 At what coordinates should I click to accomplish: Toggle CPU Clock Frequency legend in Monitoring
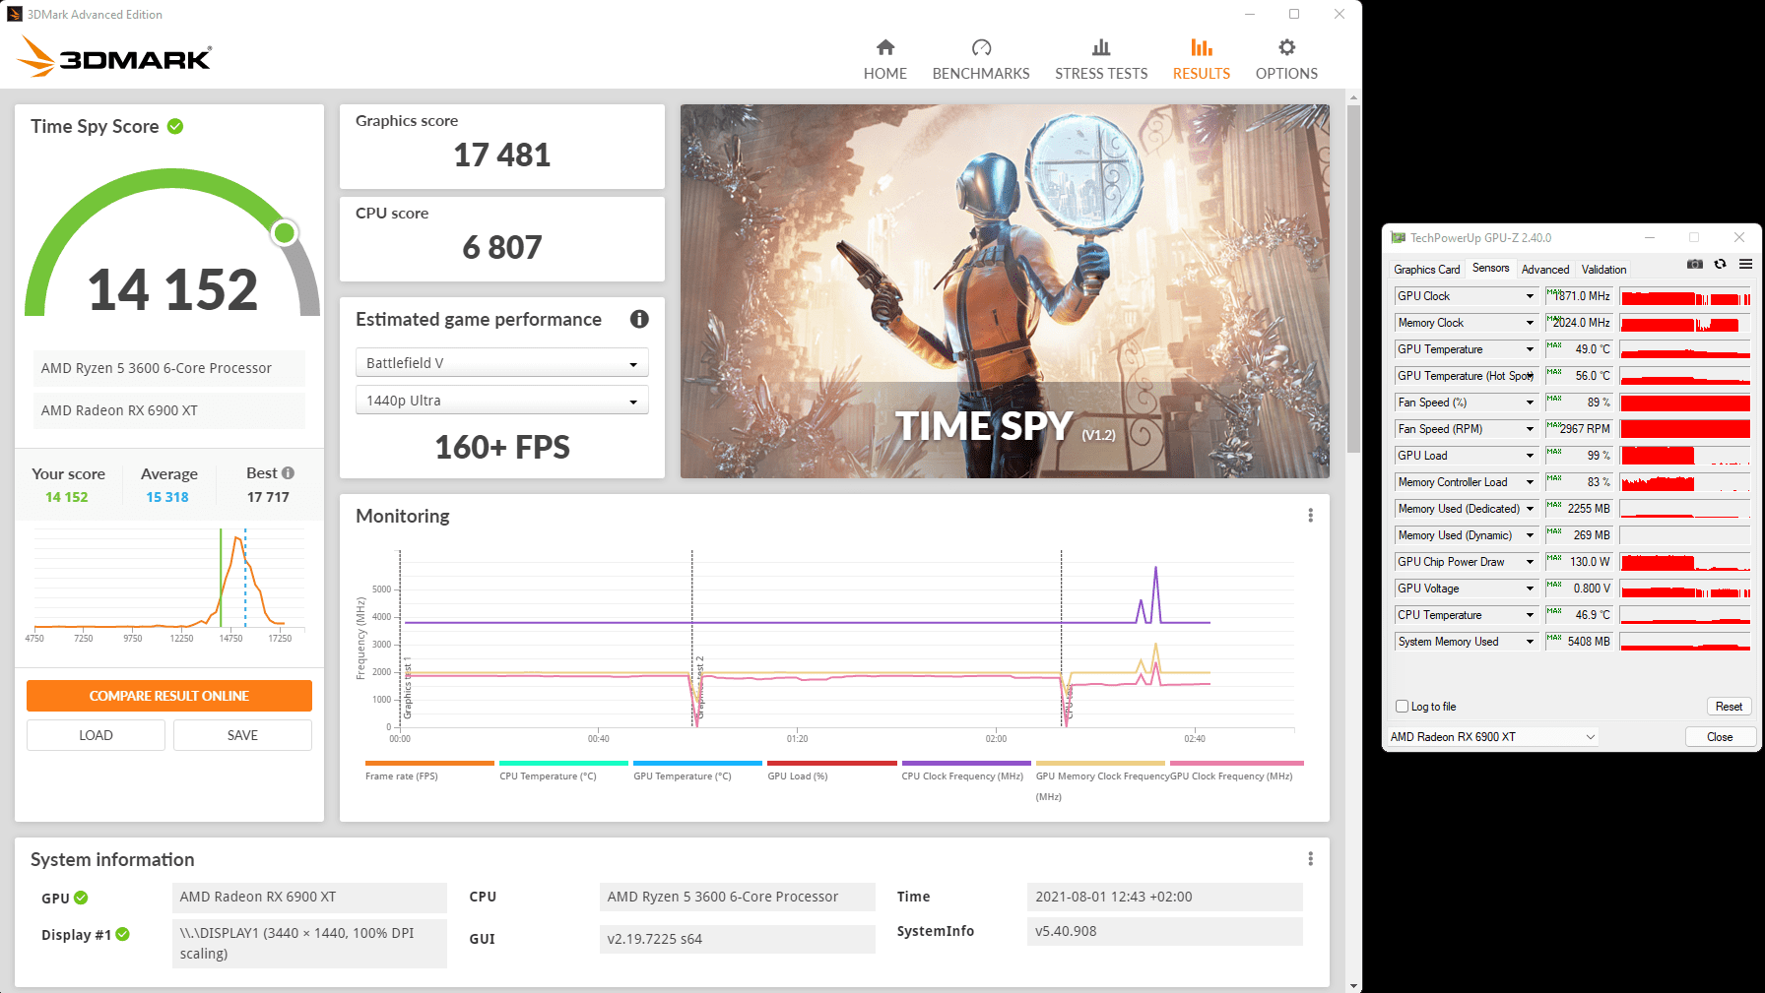pos(966,771)
